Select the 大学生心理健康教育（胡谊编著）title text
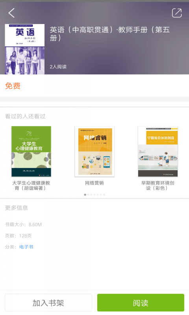 pyautogui.click(x=31, y=185)
